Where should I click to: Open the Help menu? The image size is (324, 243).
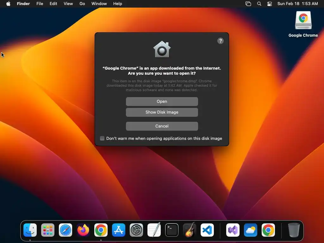coord(118,4)
